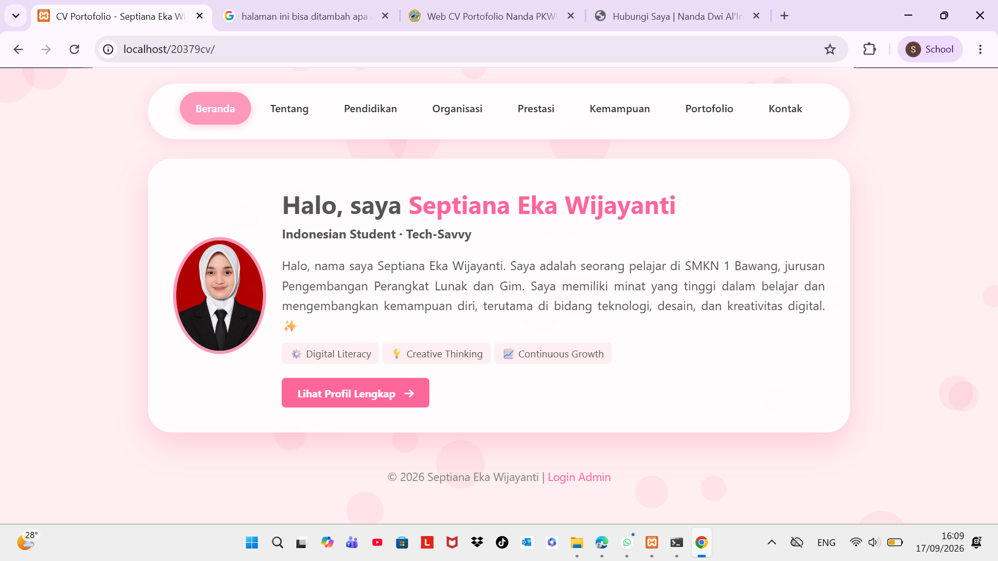Viewport: 998px width, 561px height.
Task: Reload the localhost page
Action: click(x=74, y=49)
